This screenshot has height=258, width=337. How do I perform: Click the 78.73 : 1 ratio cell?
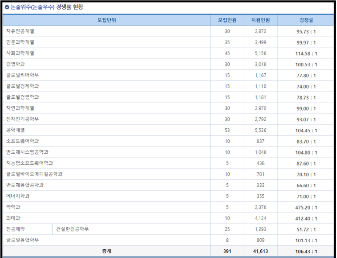[306, 97]
